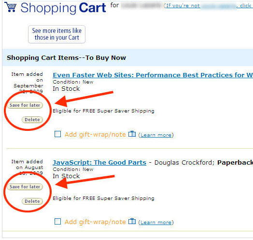Click the 'click' link at header right edge

(245, 6)
